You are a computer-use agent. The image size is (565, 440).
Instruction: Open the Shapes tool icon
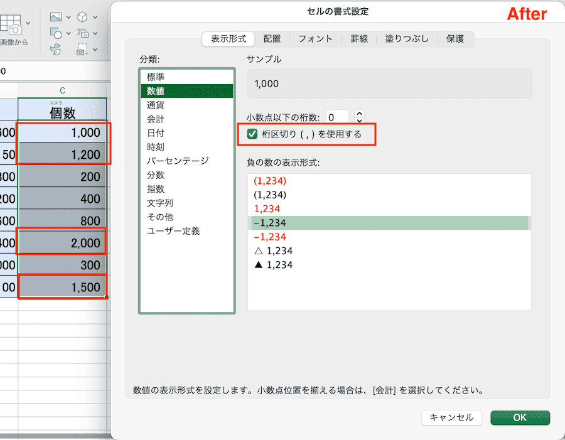click(x=56, y=33)
